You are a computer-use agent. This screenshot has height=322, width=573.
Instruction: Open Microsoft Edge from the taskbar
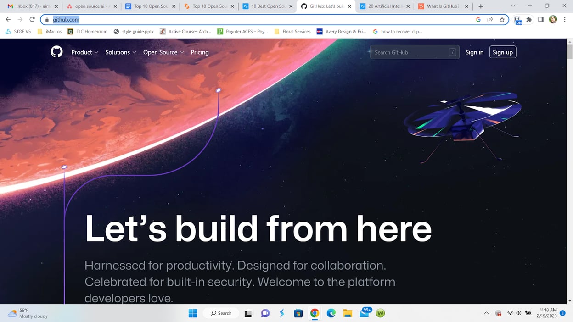pos(331,313)
